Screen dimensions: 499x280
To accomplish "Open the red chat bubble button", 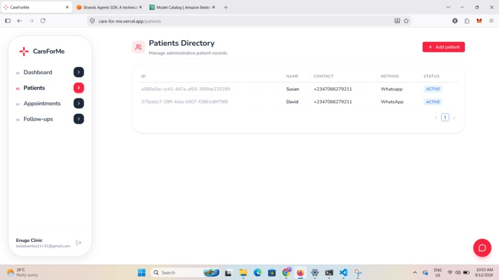I will [482, 248].
